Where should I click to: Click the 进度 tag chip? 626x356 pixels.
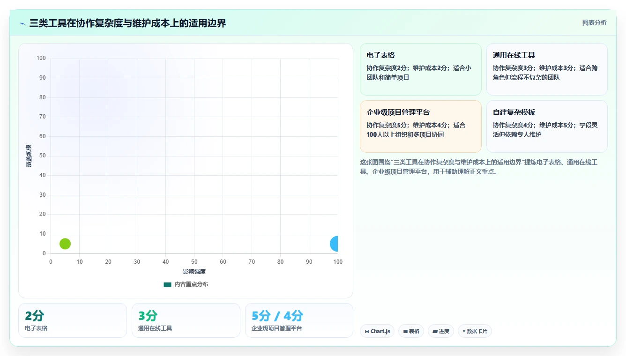440,331
